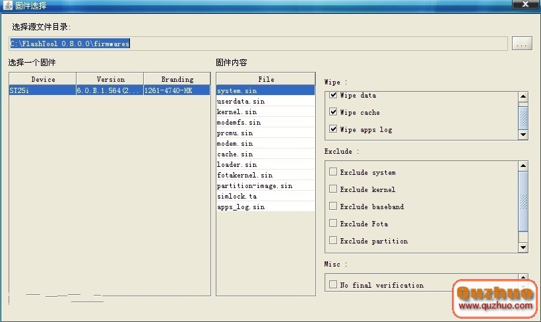Toggle the Wipe cache checkbox
541x322 pixels.
(333, 113)
